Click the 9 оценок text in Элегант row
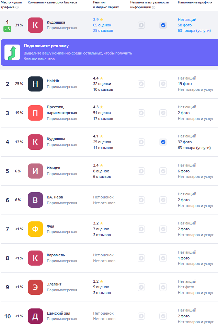Image resolution: width=218 pixels, height=329 pixels. tap(101, 287)
